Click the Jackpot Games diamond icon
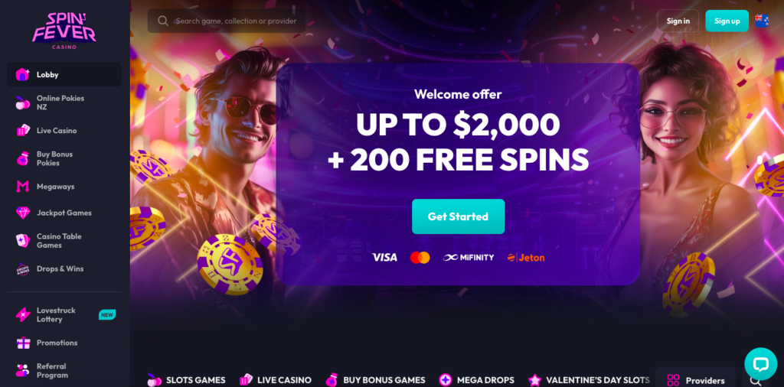The height and width of the screenshot is (387, 784). tap(22, 213)
